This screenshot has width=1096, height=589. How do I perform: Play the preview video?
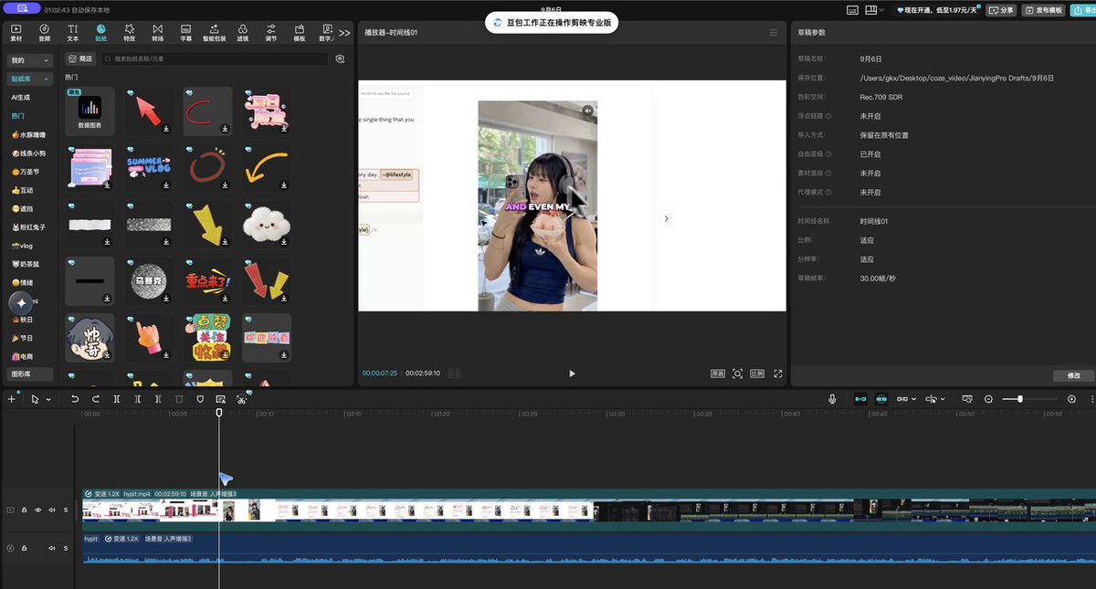[x=572, y=373]
